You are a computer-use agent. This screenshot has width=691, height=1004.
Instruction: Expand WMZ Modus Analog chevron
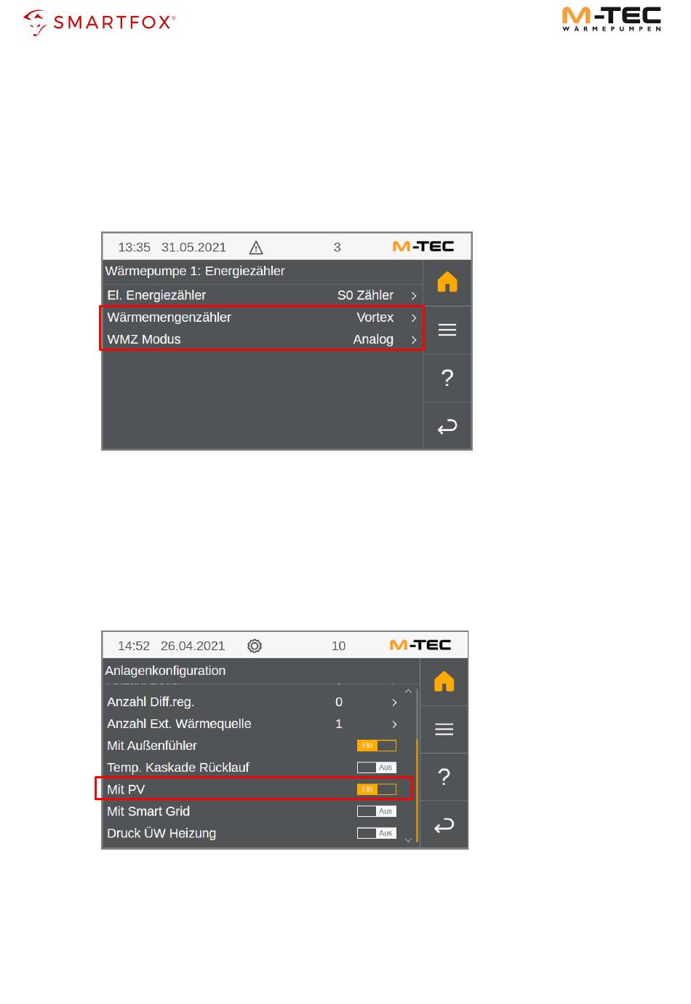[x=414, y=339]
